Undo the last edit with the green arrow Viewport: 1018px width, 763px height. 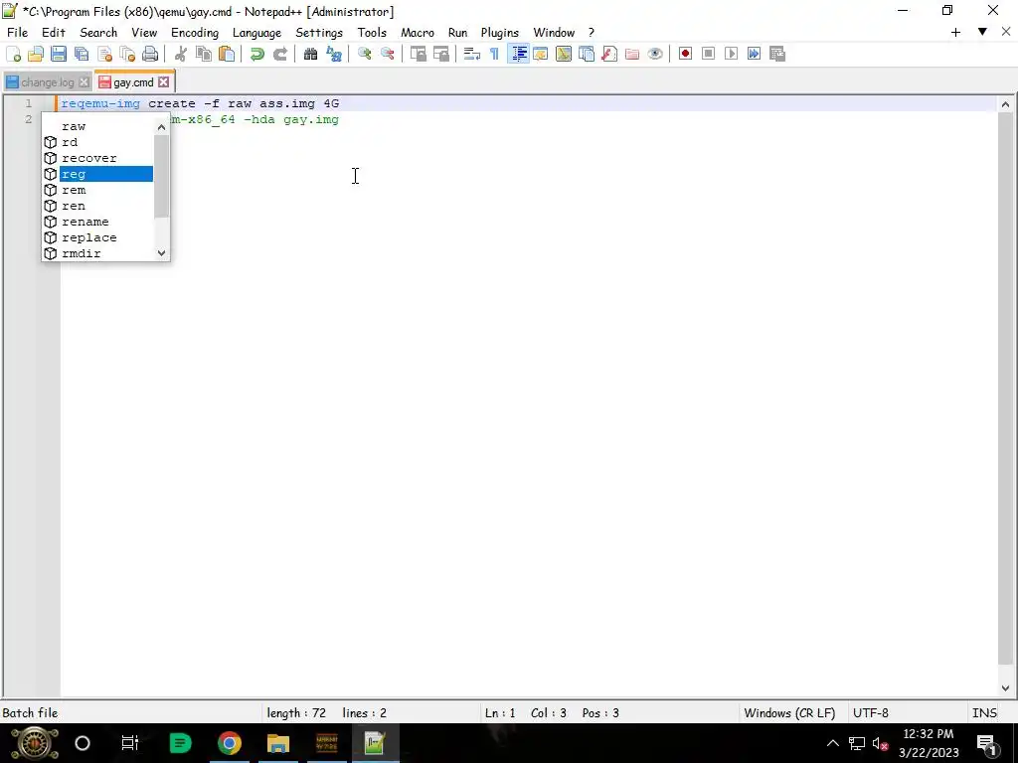pos(257,54)
